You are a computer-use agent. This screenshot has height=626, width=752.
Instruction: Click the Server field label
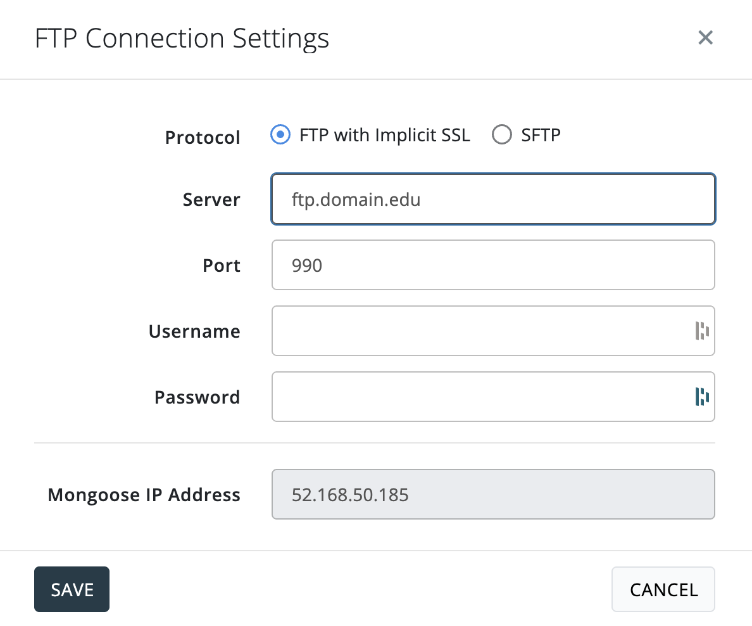point(211,200)
